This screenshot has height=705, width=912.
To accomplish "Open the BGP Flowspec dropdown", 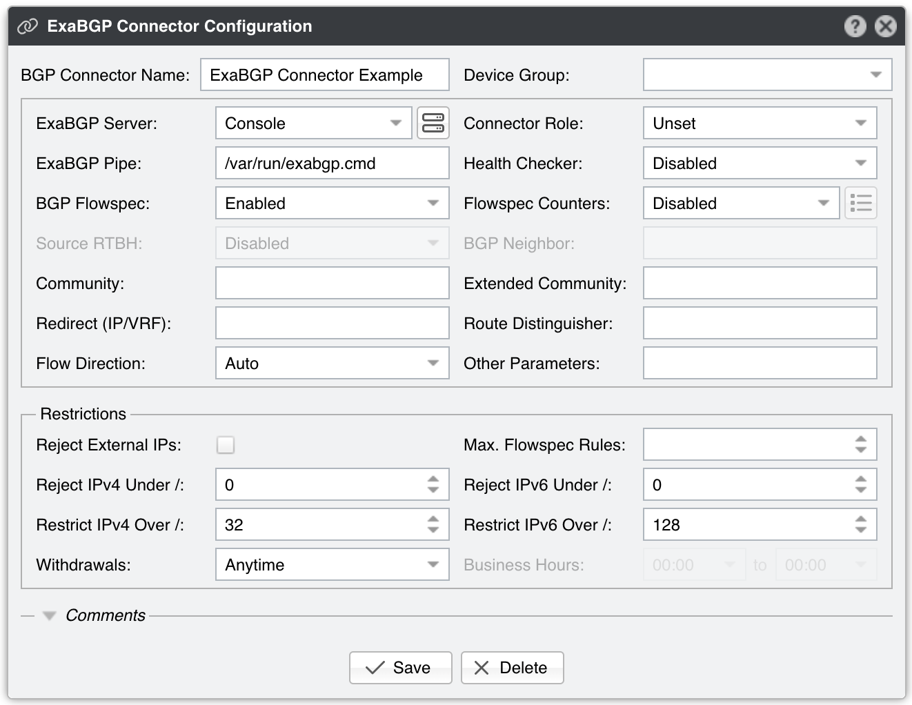I will click(x=333, y=203).
